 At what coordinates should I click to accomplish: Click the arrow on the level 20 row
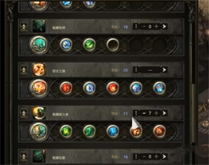[x=164, y=70]
